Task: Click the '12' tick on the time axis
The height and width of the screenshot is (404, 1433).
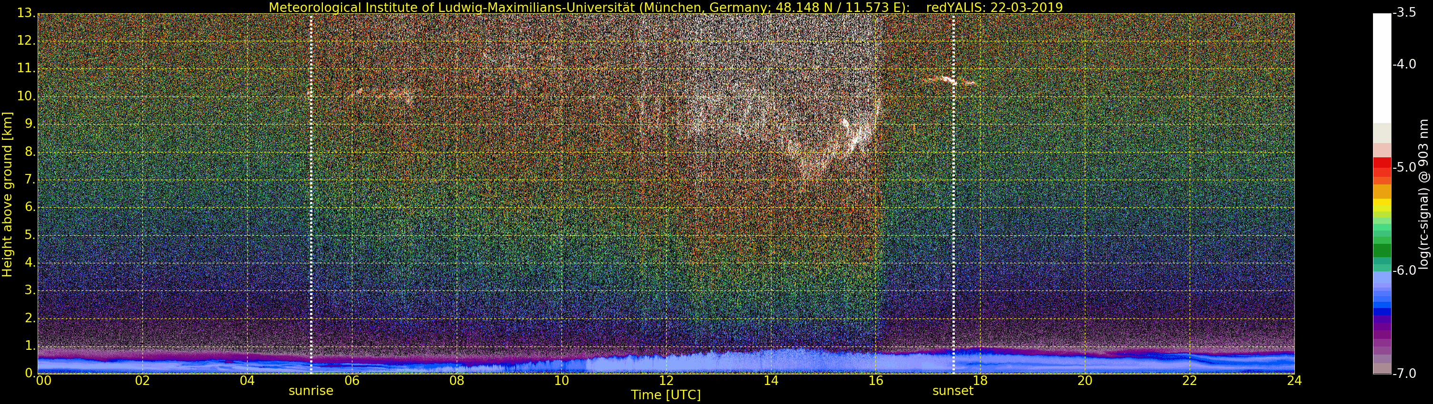Action: tap(666, 380)
